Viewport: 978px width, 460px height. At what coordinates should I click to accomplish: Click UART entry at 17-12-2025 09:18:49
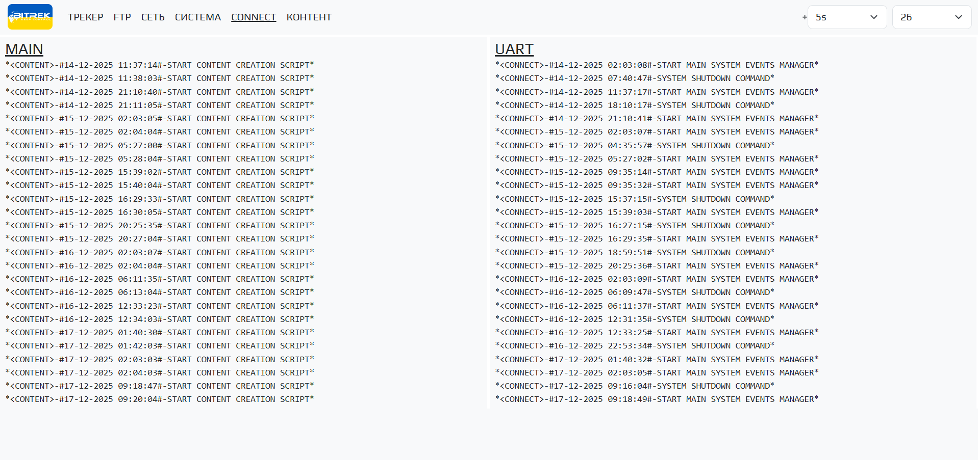click(657, 399)
